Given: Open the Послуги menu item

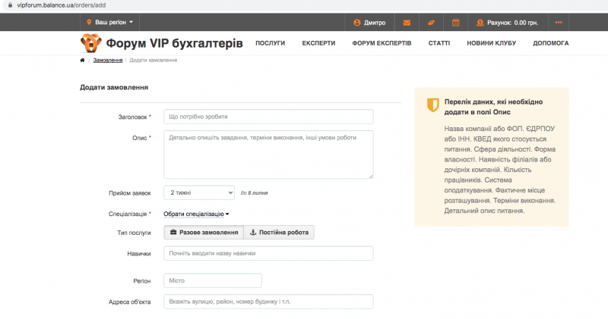Looking at the screenshot, I should tap(270, 43).
